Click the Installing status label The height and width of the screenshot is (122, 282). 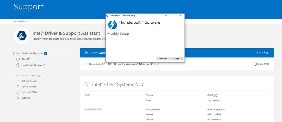pyautogui.click(x=263, y=53)
